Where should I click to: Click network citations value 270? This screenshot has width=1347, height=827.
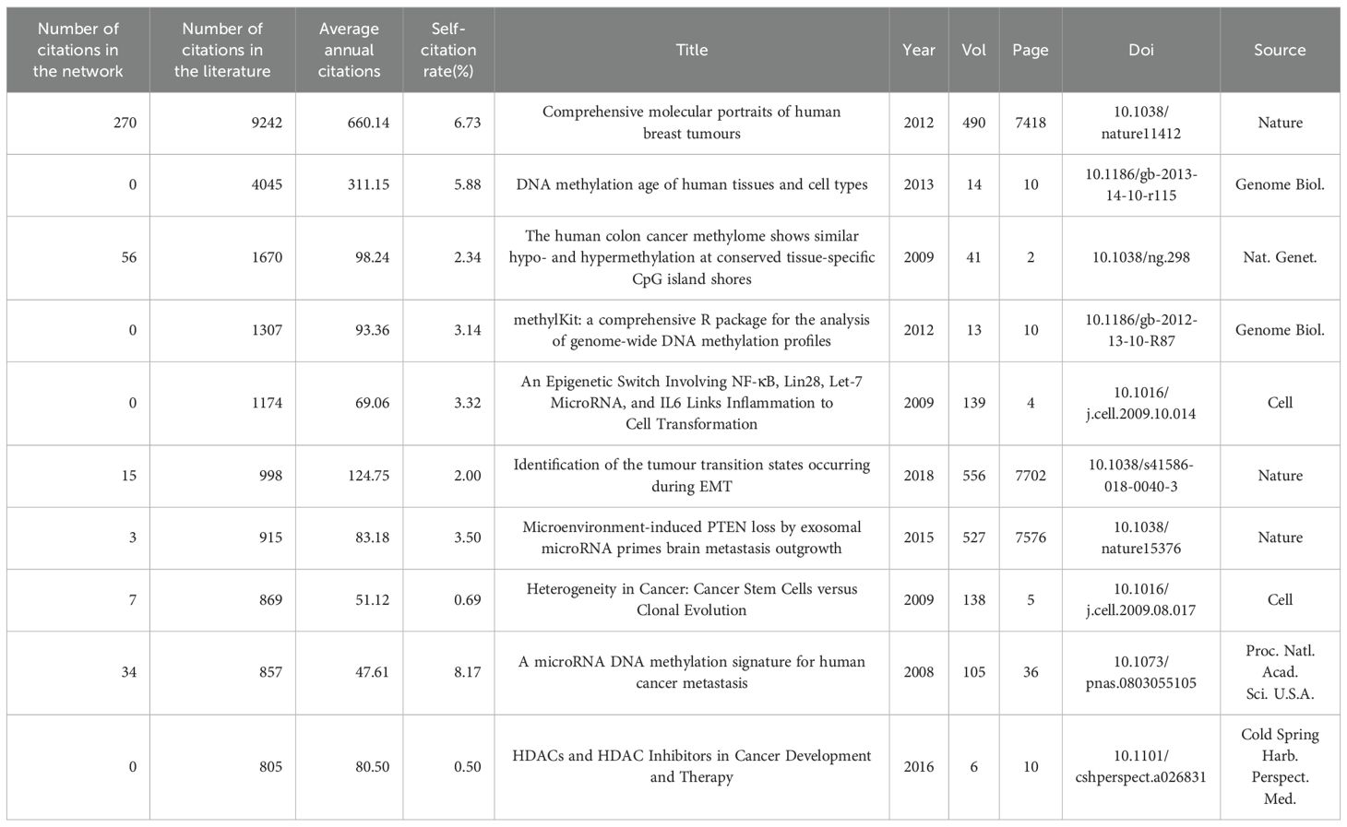[x=125, y=123]
